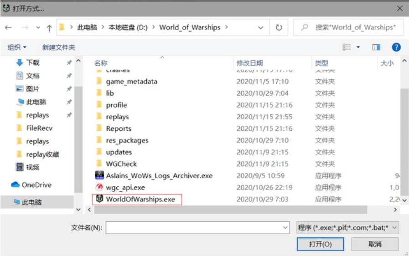Click the Aslains archiver exe icon
This screenshot has width=409, height=256.
click(99, 175)
